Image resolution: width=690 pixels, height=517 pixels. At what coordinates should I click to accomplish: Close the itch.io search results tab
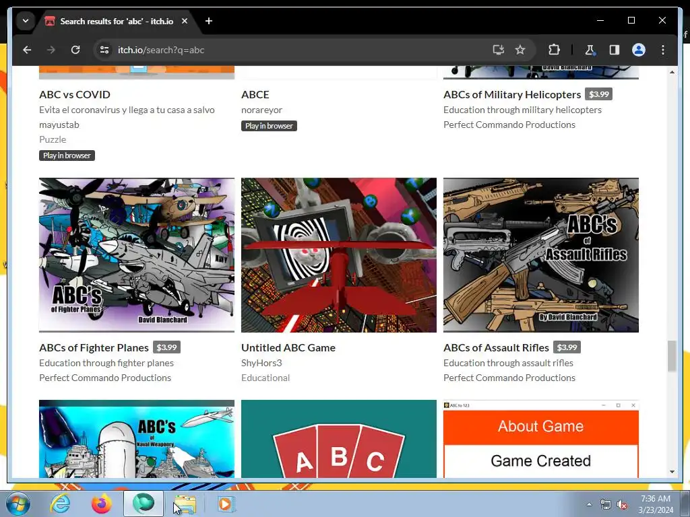click(185, 21)
